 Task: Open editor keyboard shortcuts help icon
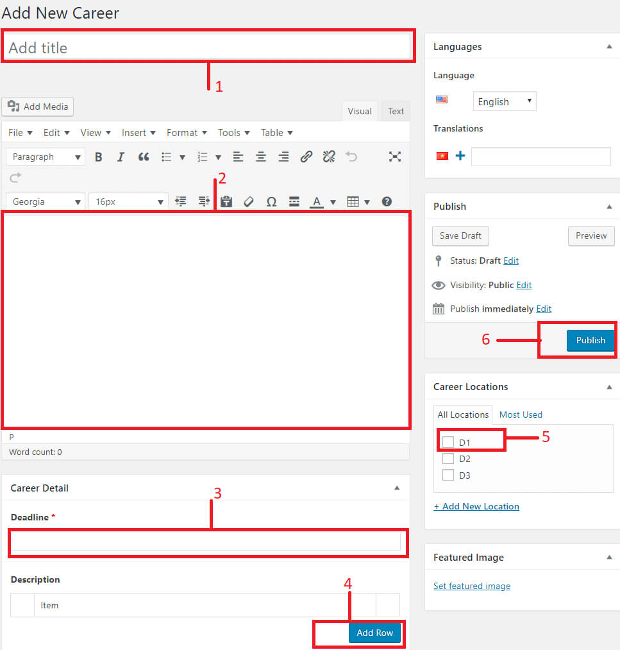click(x=387, y=201)
